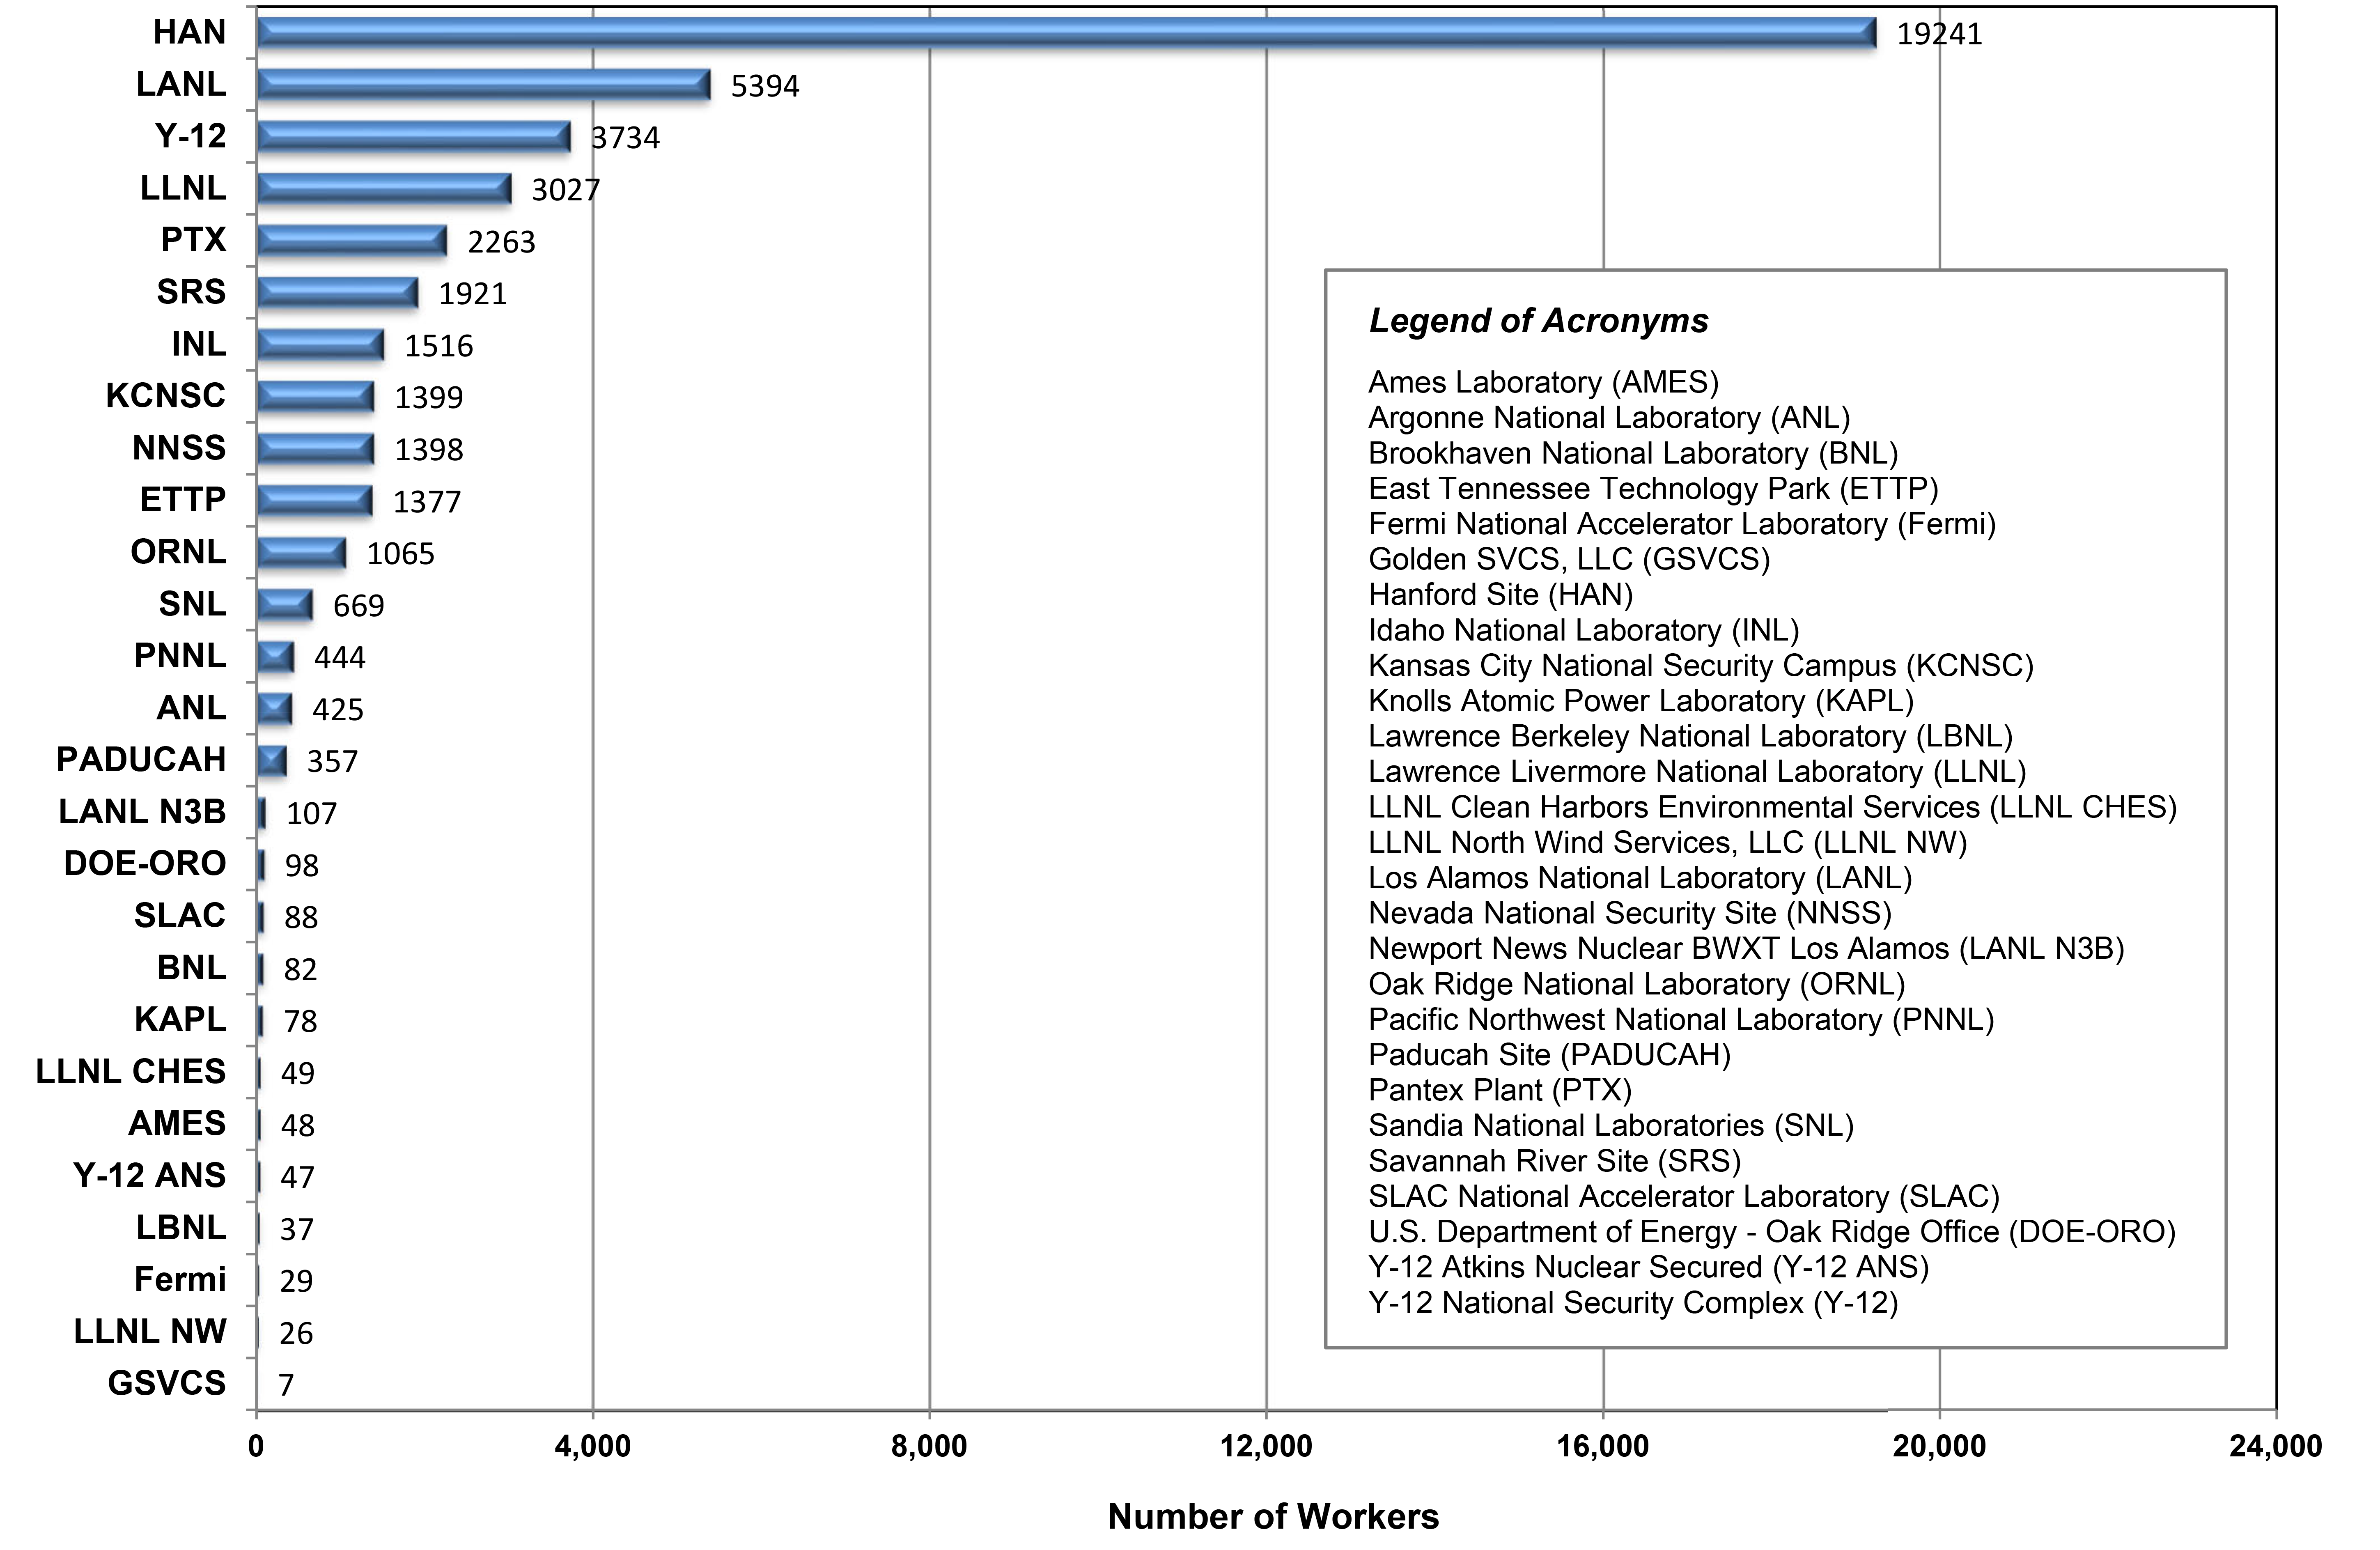Click the 20,000 x-axis tick label
Viewport: 2380px width, 1550px height.
[1940, 1447]
